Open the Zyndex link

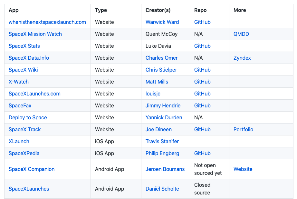(x=242, y=58)
